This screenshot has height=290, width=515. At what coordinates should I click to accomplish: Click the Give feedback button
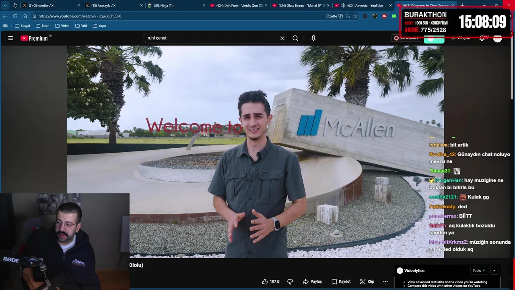tap(406, 38)
